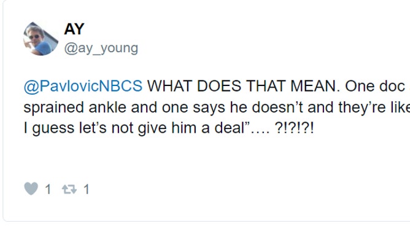The width and height of the screenshot is (410, 231).
Task: Open AY's profile picture
Action: coord(41,39)
